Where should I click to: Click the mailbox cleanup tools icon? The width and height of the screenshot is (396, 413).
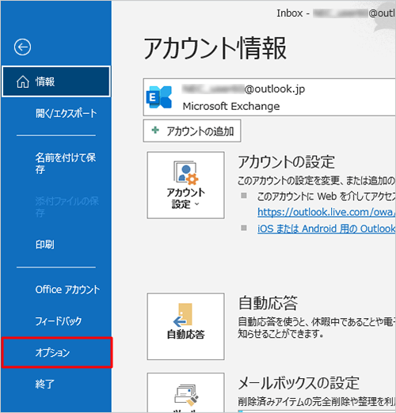coord(186,396)
